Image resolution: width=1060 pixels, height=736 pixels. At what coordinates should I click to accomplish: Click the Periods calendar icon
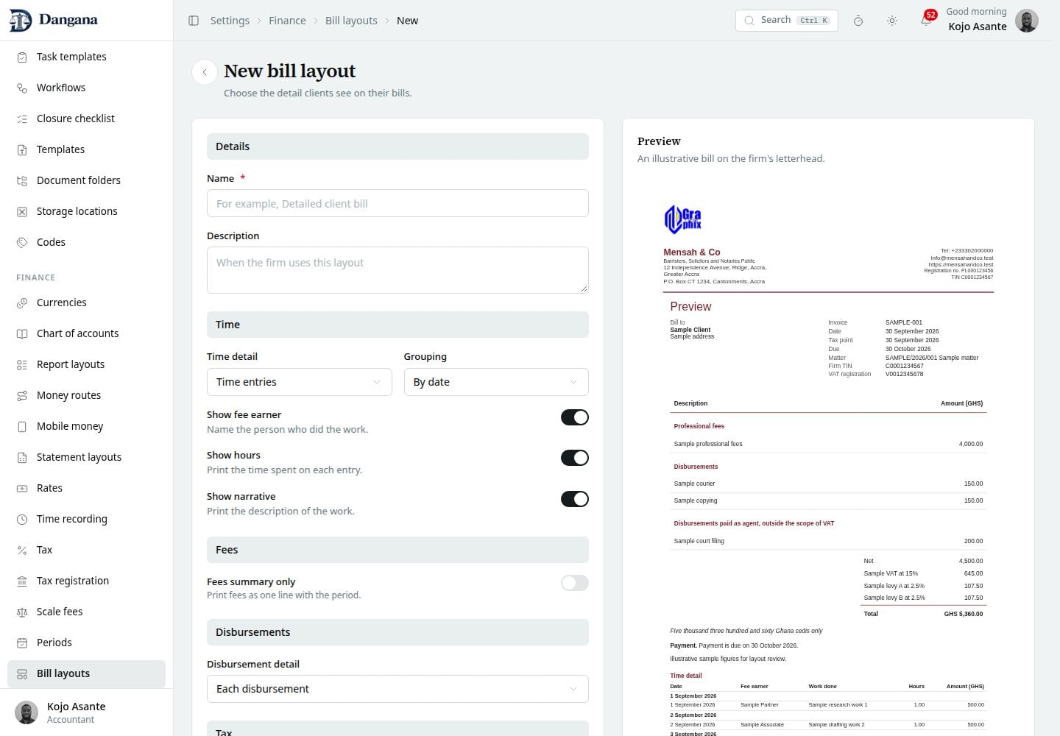click(x=22, y=643)
